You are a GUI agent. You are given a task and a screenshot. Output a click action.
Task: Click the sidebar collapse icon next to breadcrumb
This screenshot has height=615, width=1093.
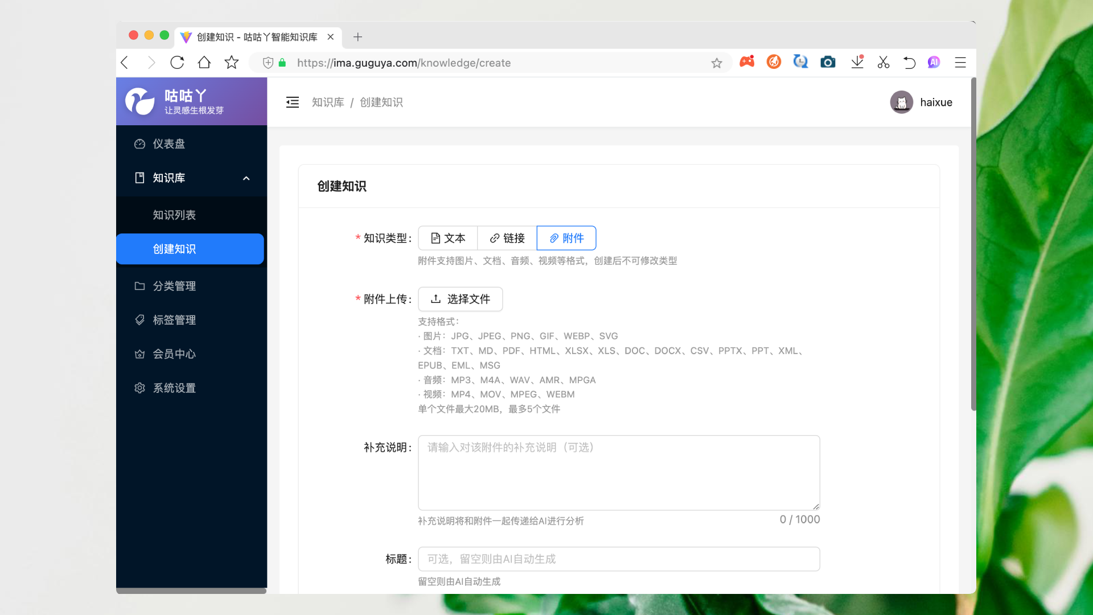click(x=292, y=102)
